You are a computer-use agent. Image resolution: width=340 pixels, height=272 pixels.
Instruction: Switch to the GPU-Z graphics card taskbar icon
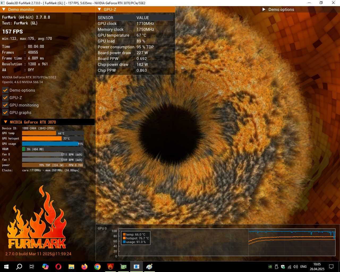[x=124, y=267]
